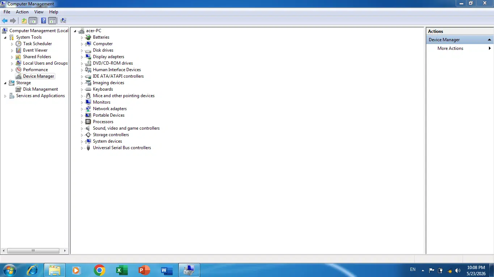
Task: Select the Processors category icon
Action: pos(88,122)
